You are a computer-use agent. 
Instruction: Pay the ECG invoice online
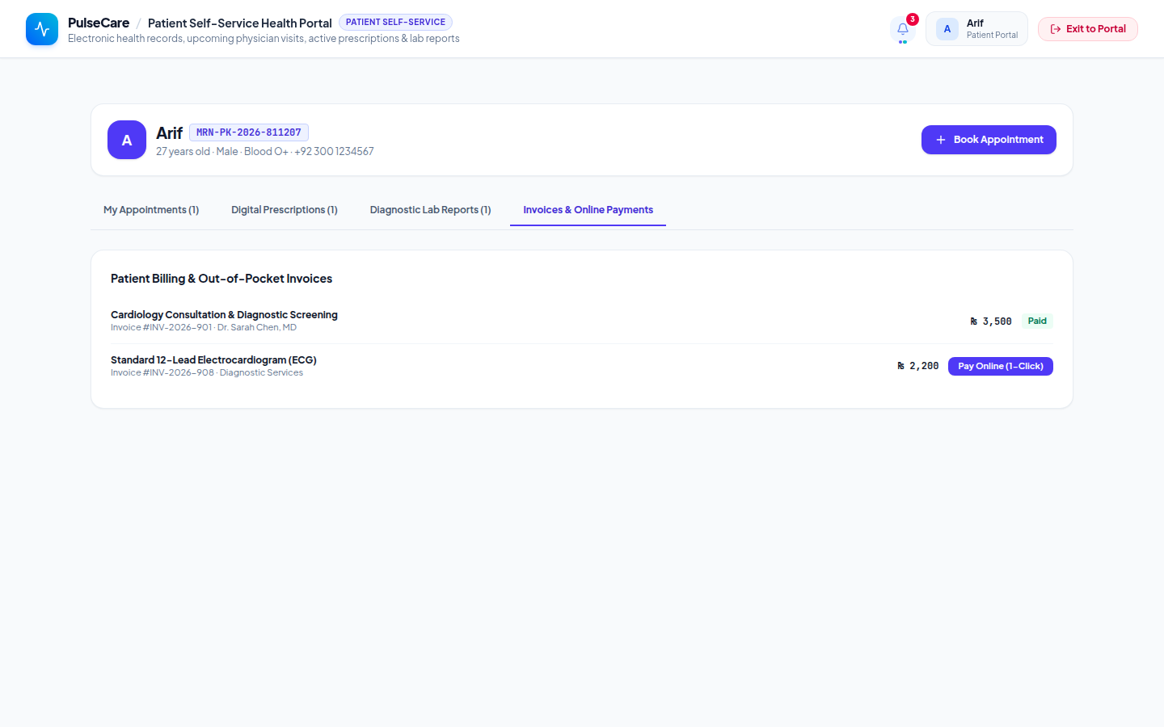(x=1001, y=366)
